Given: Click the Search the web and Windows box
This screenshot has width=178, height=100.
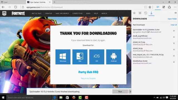Looking at the screenshot, I should click(29, 97).
